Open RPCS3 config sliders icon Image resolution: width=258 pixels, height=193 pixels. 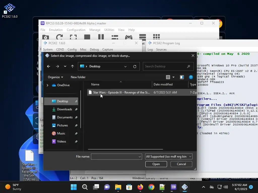click(x=115, y=37)
